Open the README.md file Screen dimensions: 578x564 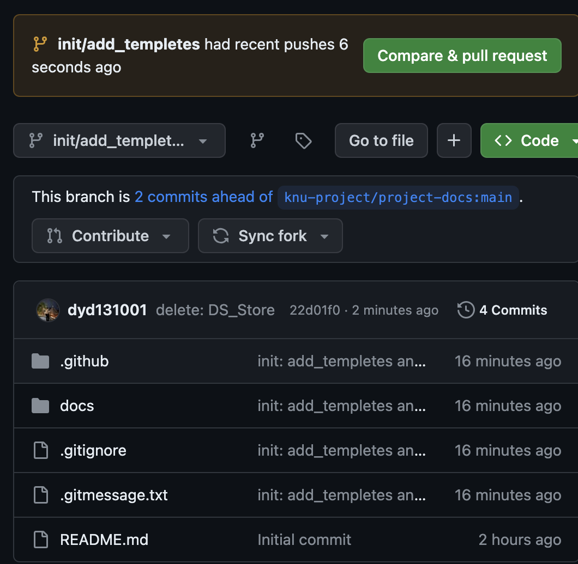click(104, 540)
